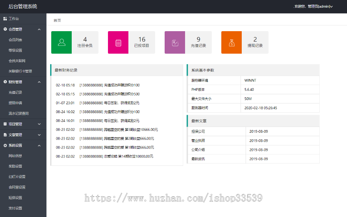Click the 最新文章 panel header
This screenshot has width=347, height=217.
253,121
